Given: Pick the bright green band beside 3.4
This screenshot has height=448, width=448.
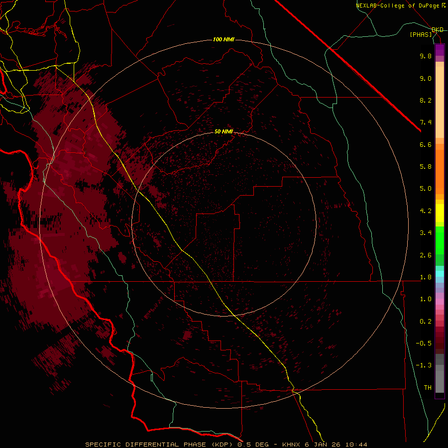Looking at the screenshot, I should pyautogui.click(x=440, y=240).
